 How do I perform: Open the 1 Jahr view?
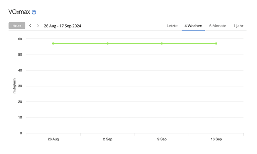click(x=238, y=26)
